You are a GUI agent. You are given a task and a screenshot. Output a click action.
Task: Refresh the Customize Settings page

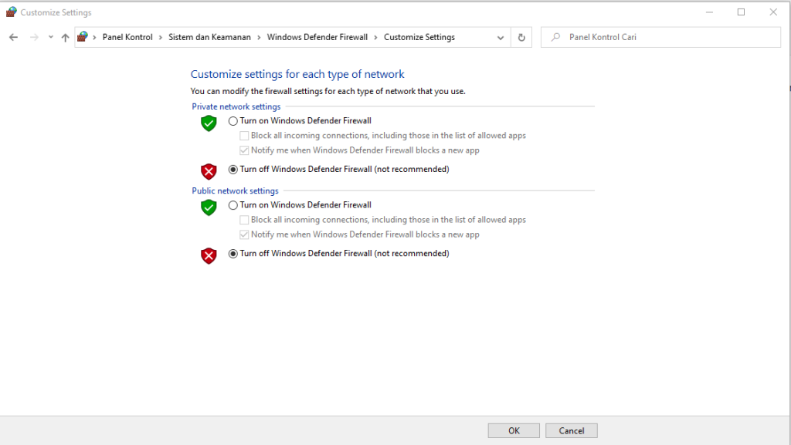tap(521, 37)
